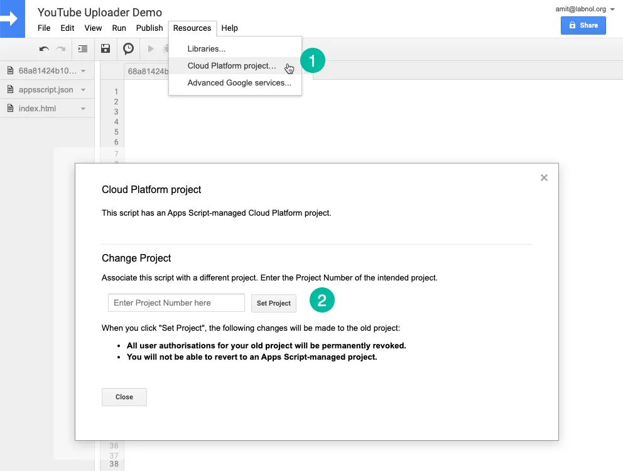Screen dimensions: 623x471
Task: Click the Apps Script arrow logo
Action: (x=13, y=19)
